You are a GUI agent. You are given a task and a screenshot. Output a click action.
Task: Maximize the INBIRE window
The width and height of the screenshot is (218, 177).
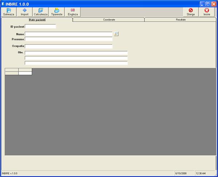pos(208,4)
